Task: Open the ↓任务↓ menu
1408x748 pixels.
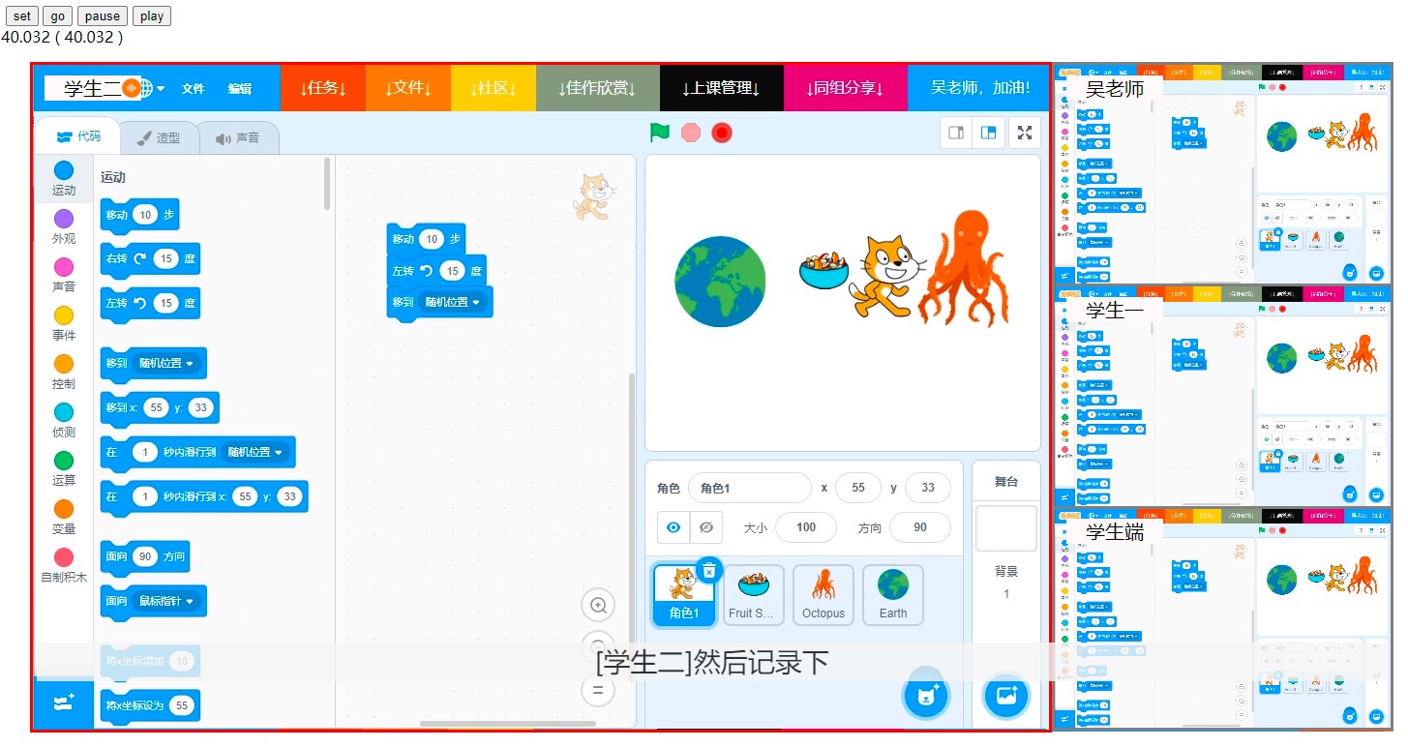Action: (x=323, y=88)
